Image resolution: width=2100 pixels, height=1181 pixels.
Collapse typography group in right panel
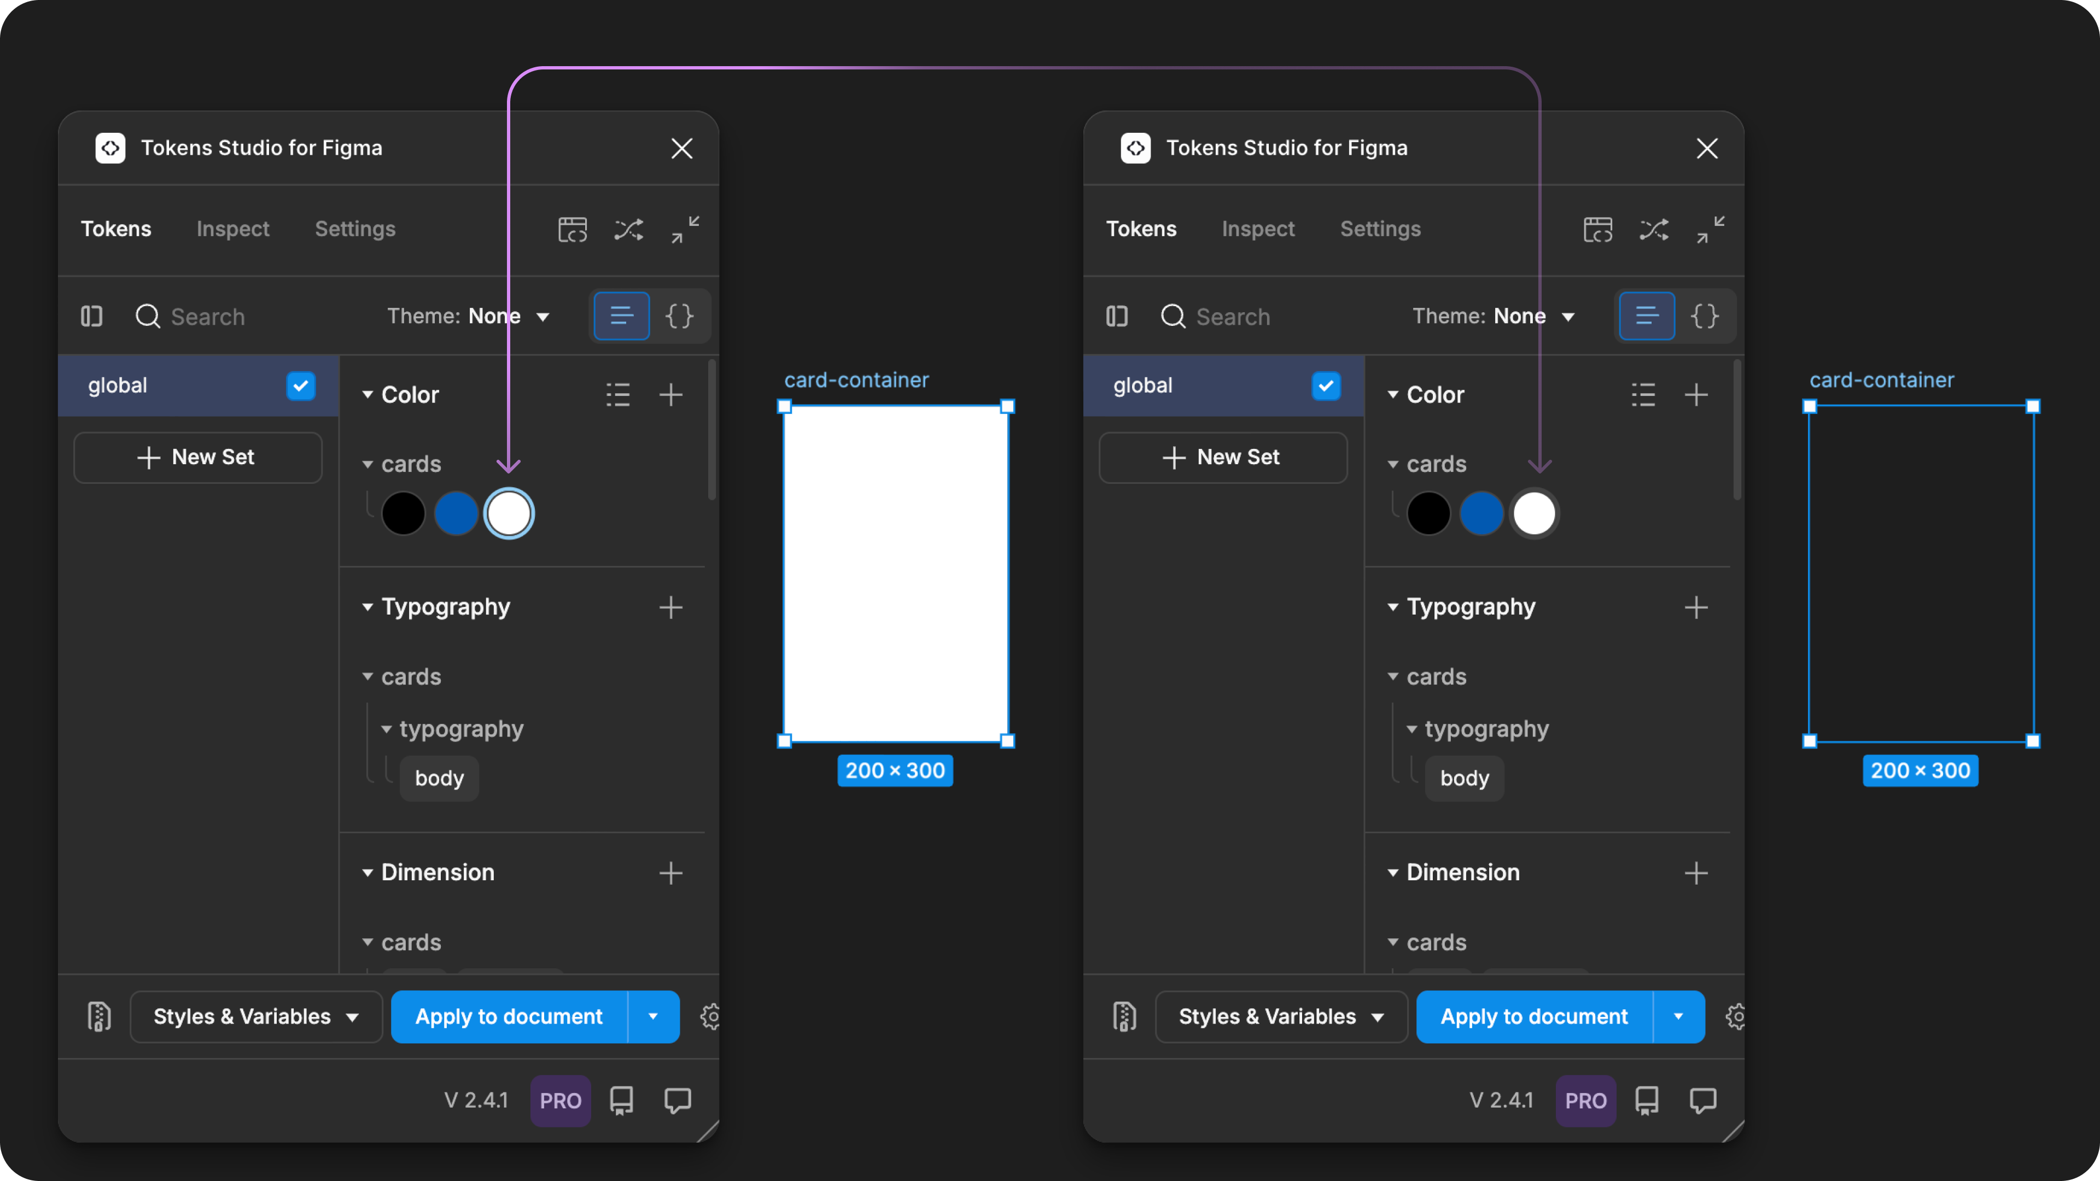pyautogui.click(x=1412, y=729)
